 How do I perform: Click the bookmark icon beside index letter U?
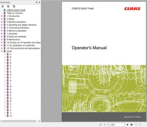tap(8, 110)
